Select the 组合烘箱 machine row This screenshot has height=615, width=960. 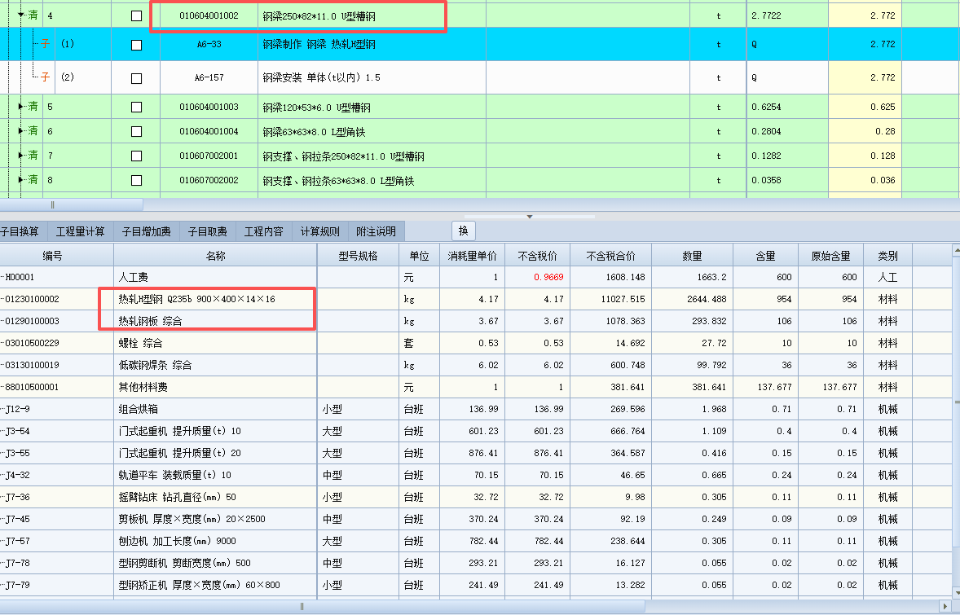[x=476, y=410]
